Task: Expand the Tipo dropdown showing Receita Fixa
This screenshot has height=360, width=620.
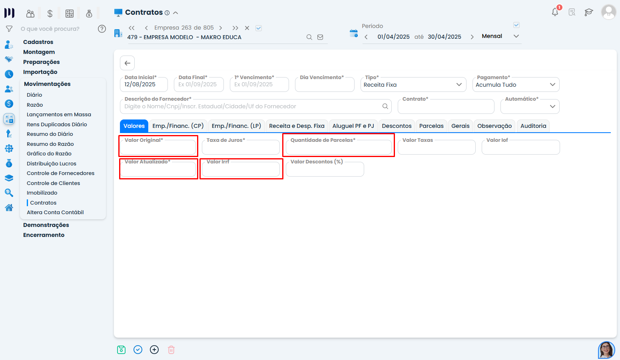Action: point(459,85)
